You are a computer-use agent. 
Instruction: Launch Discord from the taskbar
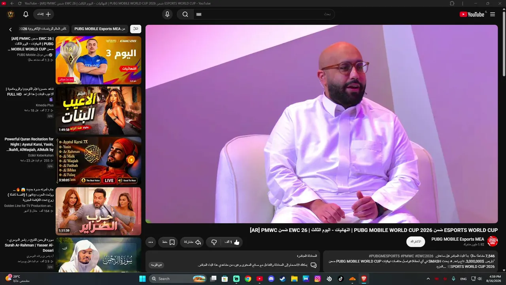(x=271, y=279)
